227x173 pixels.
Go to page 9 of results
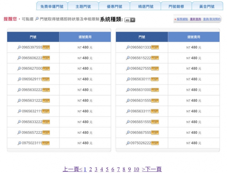click(130, 170)
